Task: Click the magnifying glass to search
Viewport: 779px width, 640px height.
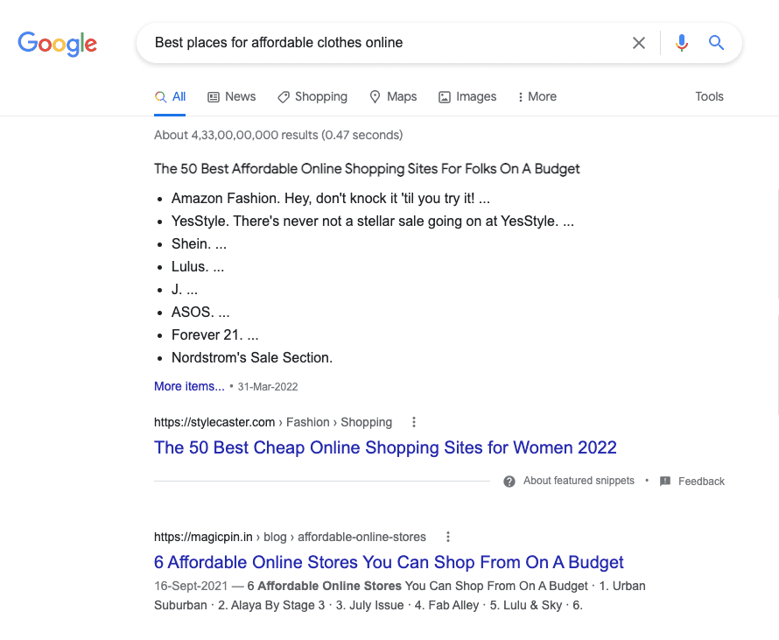Action: 716,42
